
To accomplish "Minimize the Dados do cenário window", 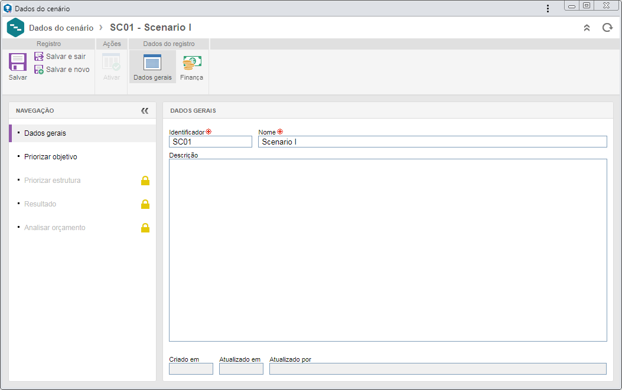I will tap(572, 5).
